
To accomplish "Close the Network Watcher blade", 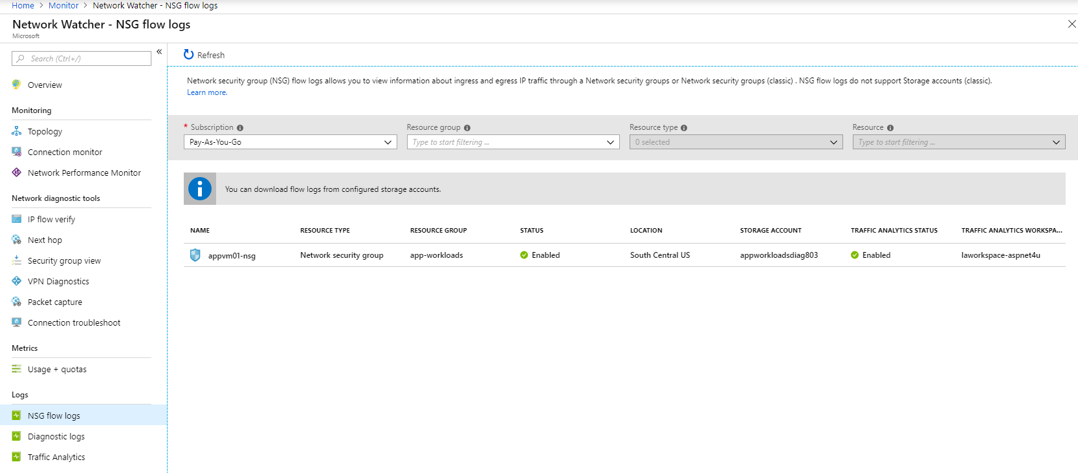I will pos(1072,24).
